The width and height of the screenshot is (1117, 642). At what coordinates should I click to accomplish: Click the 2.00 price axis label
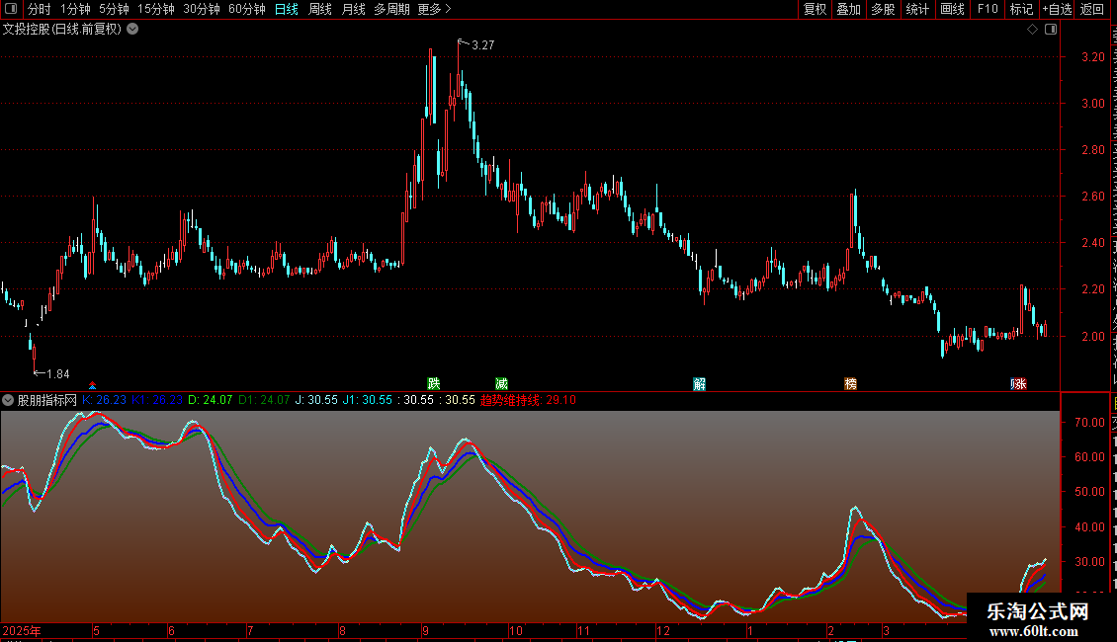tap(1093, 336)
